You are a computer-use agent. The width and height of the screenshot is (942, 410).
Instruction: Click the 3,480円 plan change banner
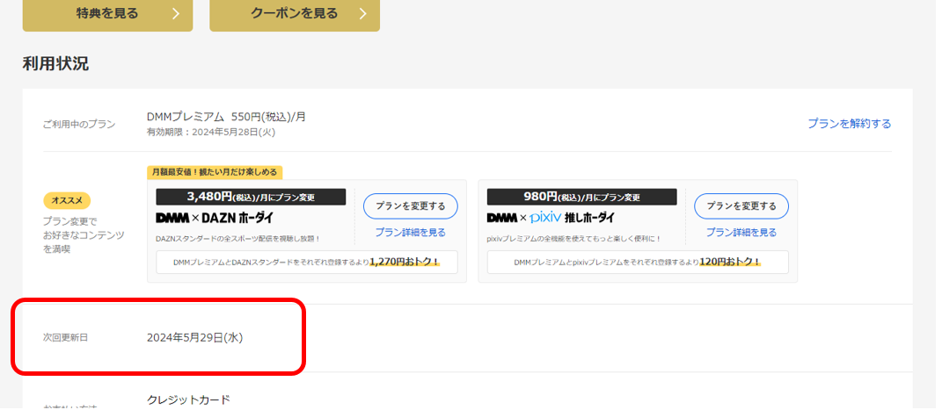tap(251, 197)
